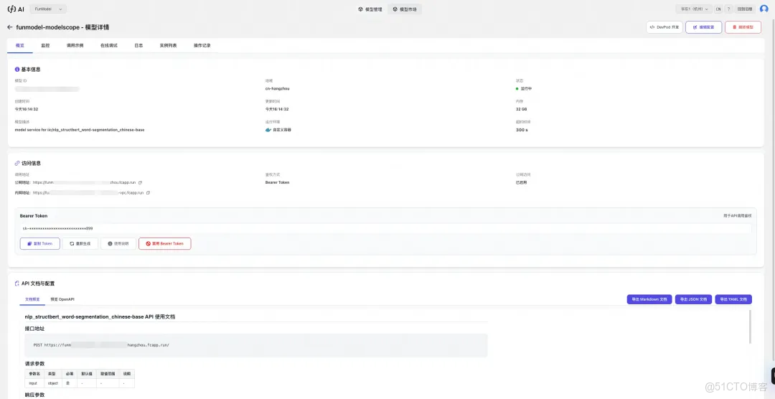Image resolution: width=775 pixels, height=399 pixels.
Task: Open 模型管理 in the top navigation
Action: tap(370, 9)
